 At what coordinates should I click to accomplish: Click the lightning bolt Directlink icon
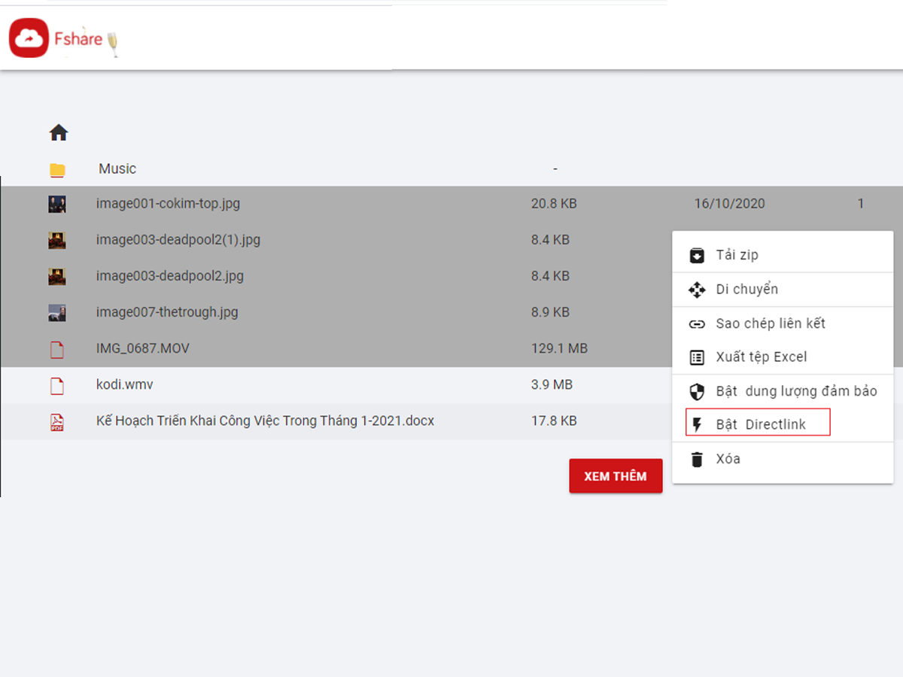point(697,425)
